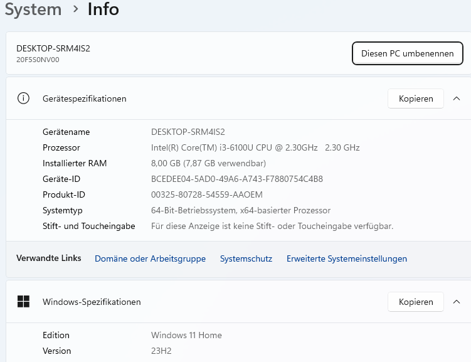Click the Stift- und Toucheingabe value text
471x362 pixels.
272,226
